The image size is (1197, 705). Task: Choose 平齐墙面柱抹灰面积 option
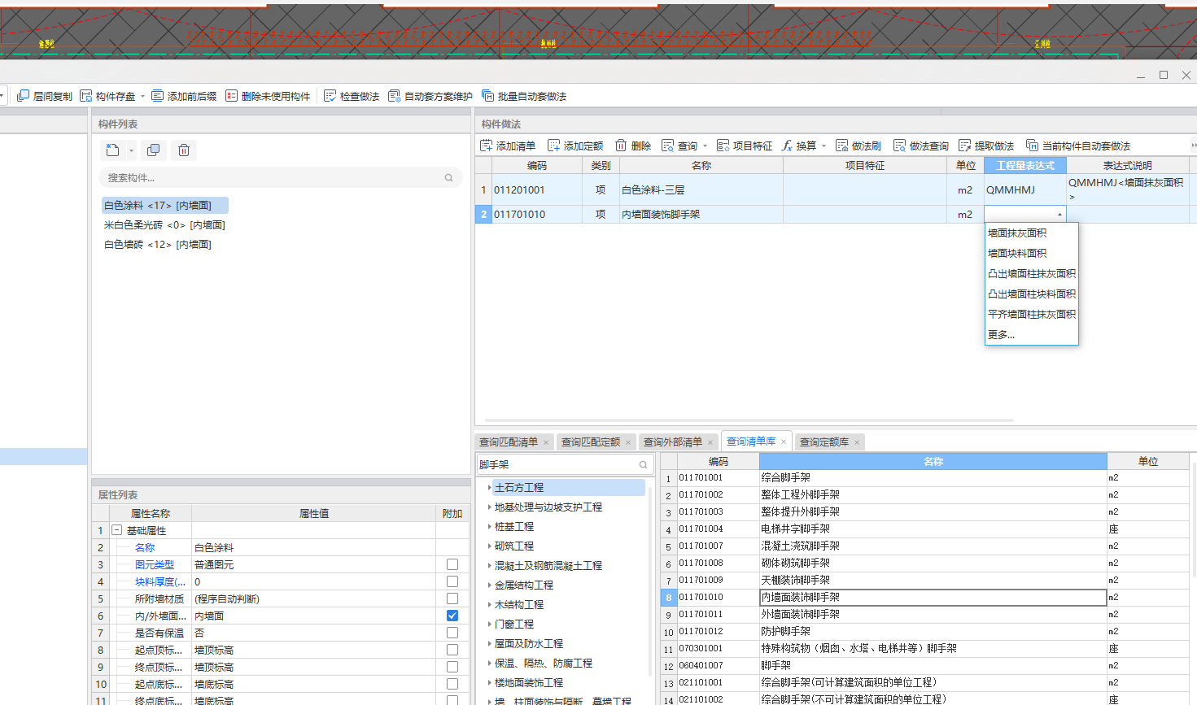click(x=1032, y=315)
